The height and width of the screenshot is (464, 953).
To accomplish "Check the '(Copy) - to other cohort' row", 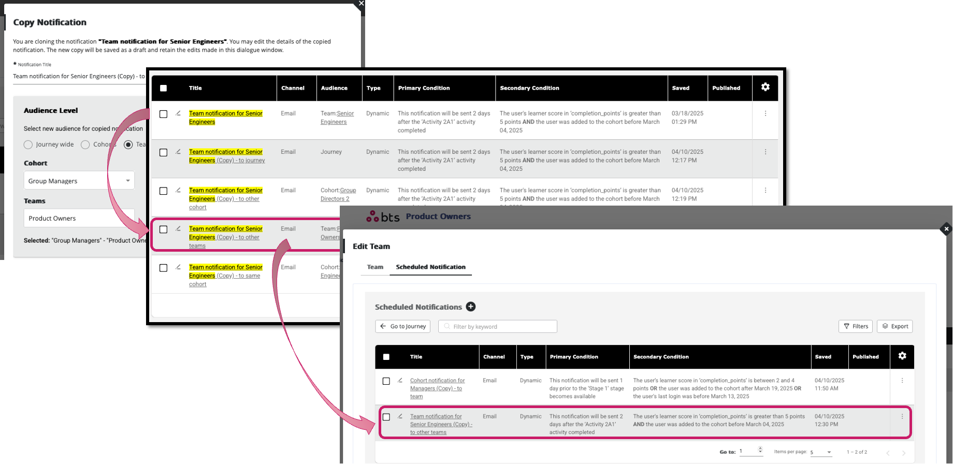I will point(163,191).
